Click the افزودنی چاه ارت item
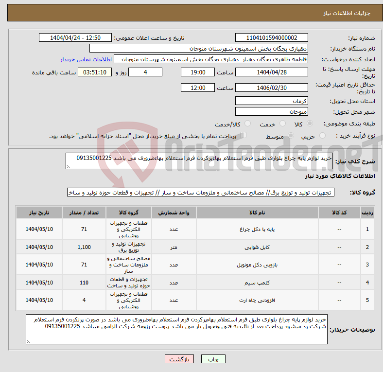 pos(257,300)
